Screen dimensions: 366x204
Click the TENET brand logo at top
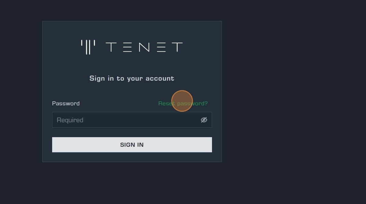pyautogui.click(x=132, y=47)
